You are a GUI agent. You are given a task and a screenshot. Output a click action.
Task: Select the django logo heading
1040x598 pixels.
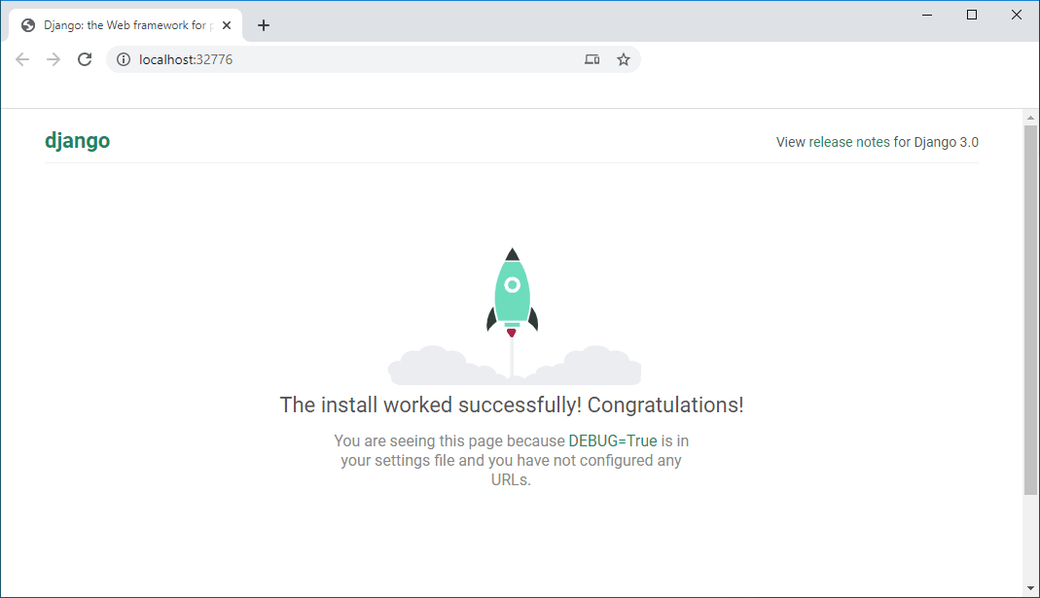(x=78, y=140)
